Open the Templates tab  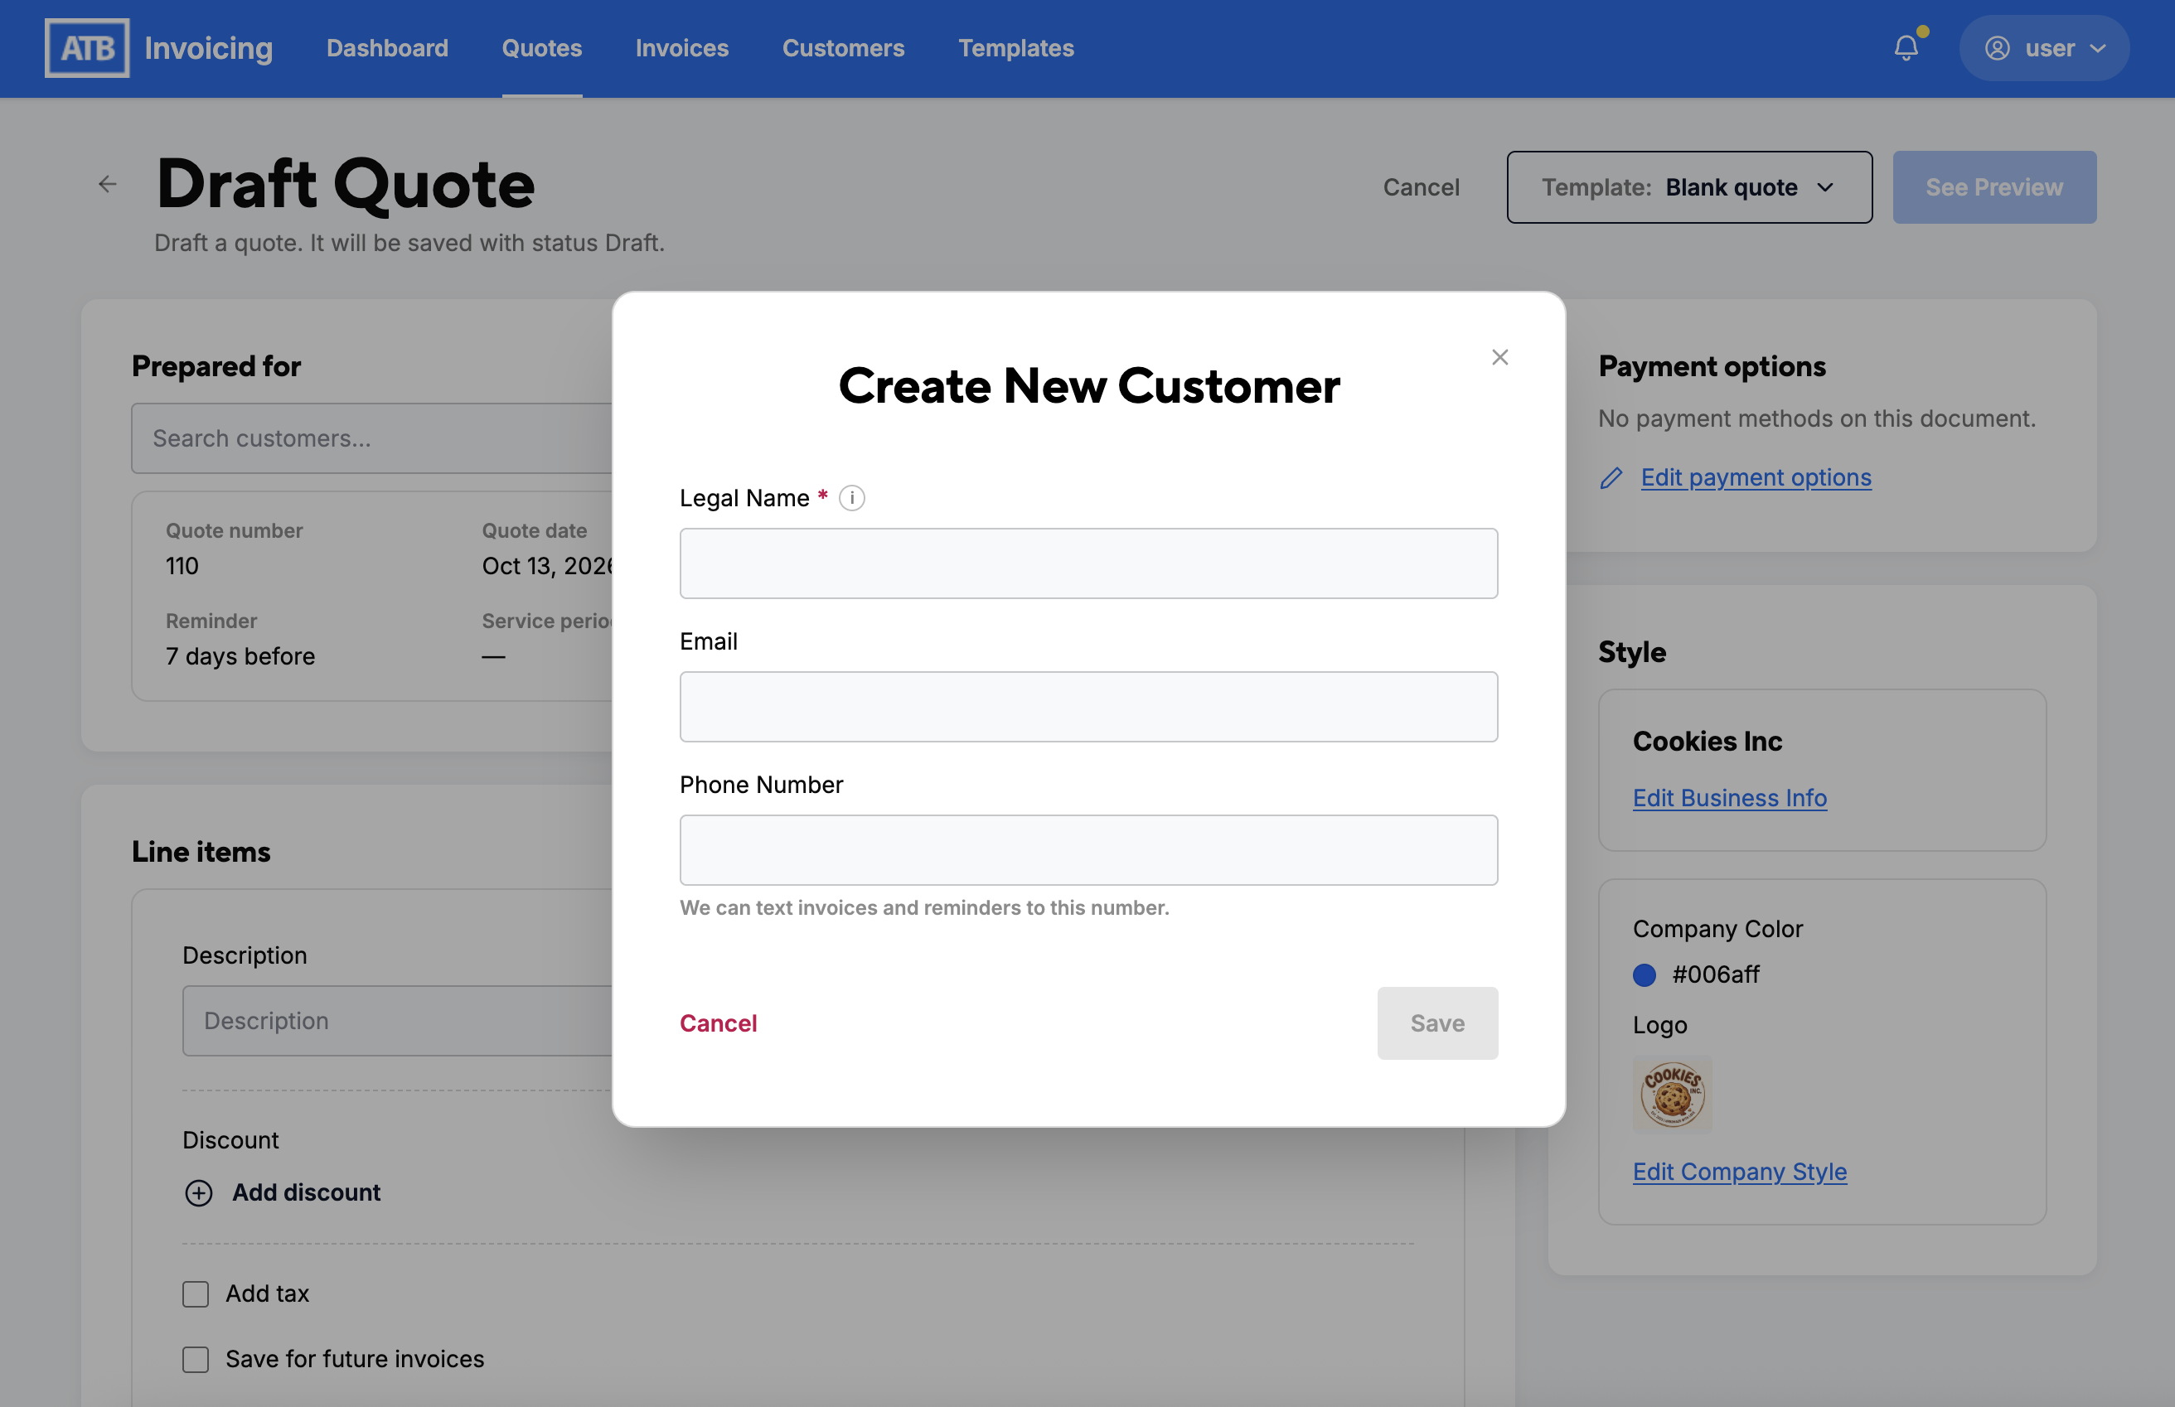click(x=1015, y=47)
